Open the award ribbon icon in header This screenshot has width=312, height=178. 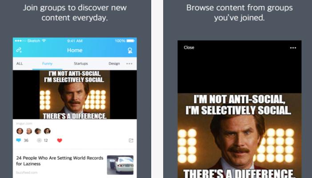click(130, 50)
